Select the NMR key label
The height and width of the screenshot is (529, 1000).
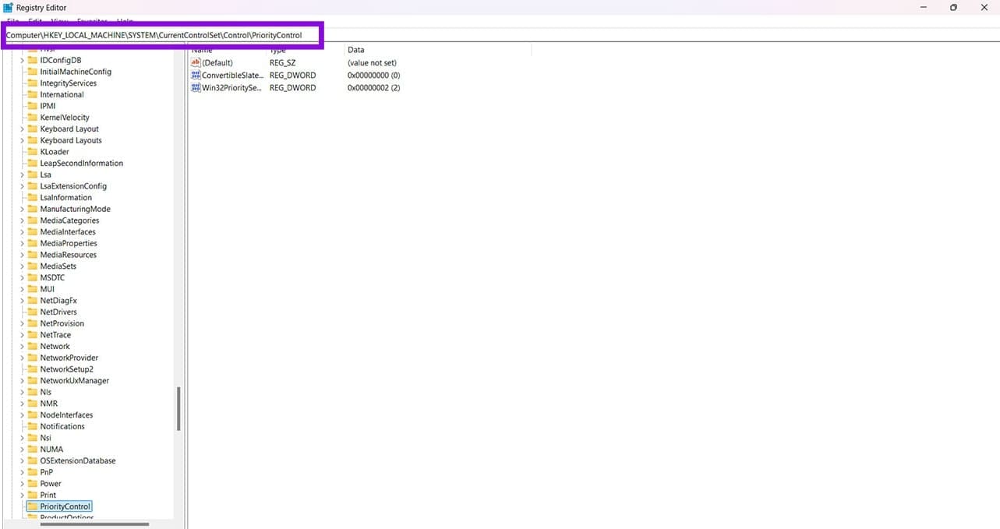pyautogui.click(x=49, y=404)
